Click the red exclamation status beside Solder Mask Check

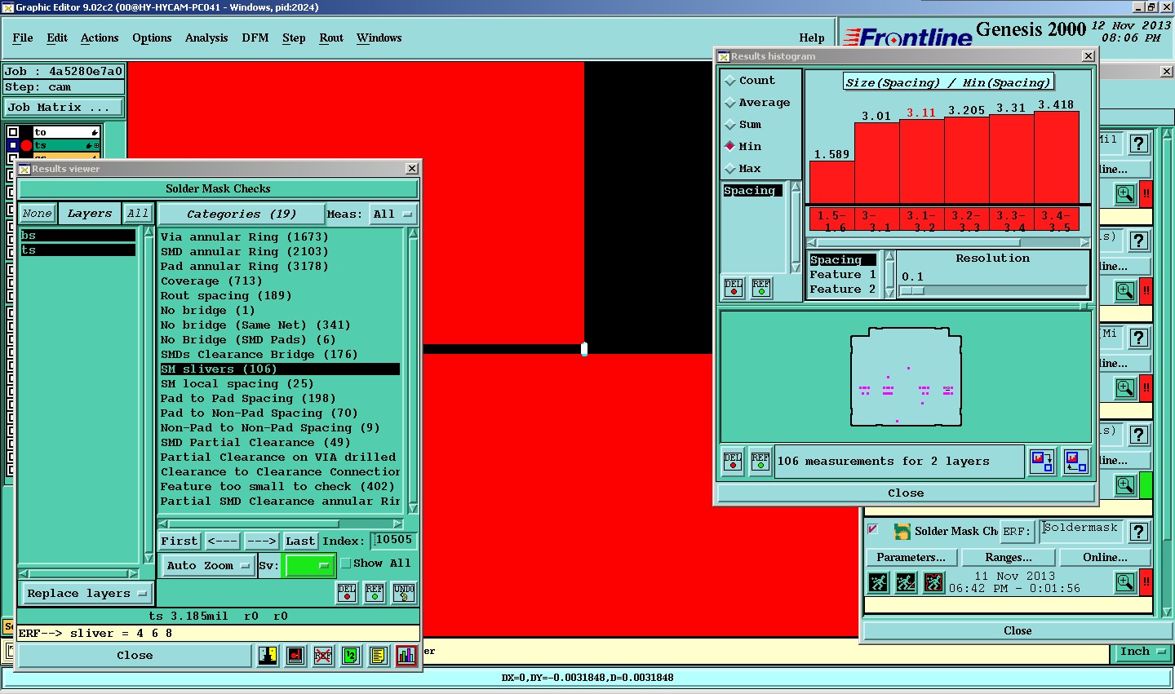click(x=1146, y=582)
